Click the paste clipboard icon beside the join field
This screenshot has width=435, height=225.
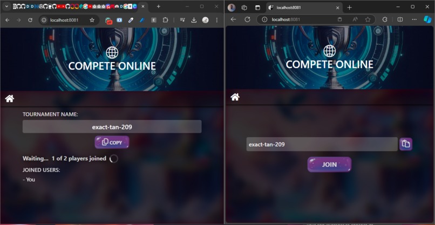(x=406, y=144)
